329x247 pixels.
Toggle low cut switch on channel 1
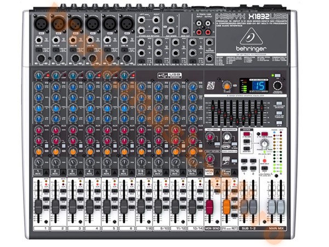point(38,50)
